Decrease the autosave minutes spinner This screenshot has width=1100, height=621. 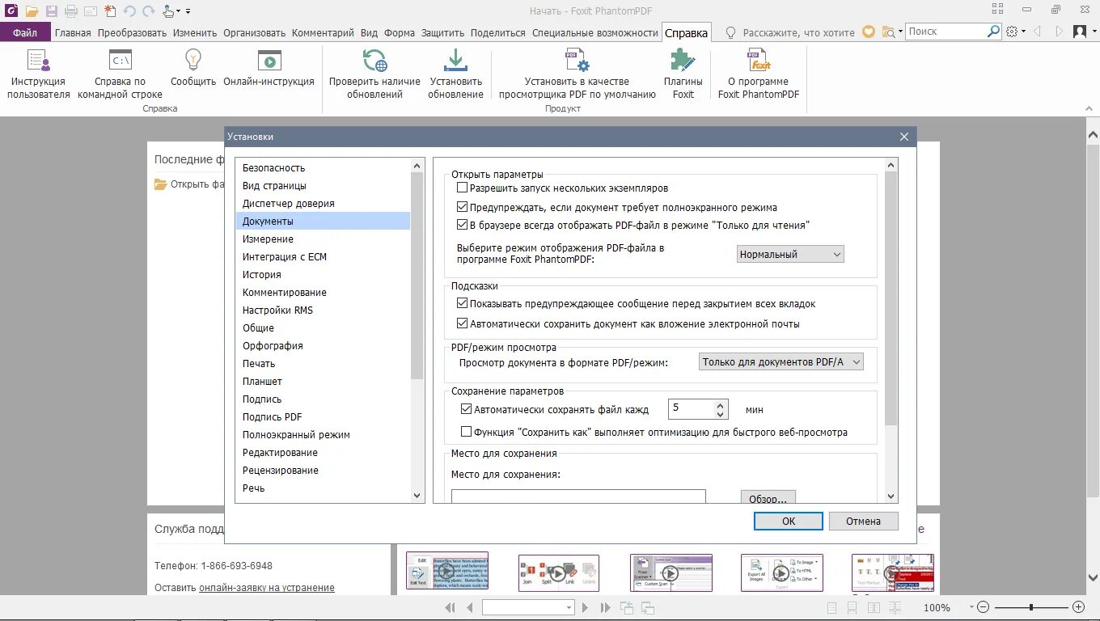click(721, 414)
